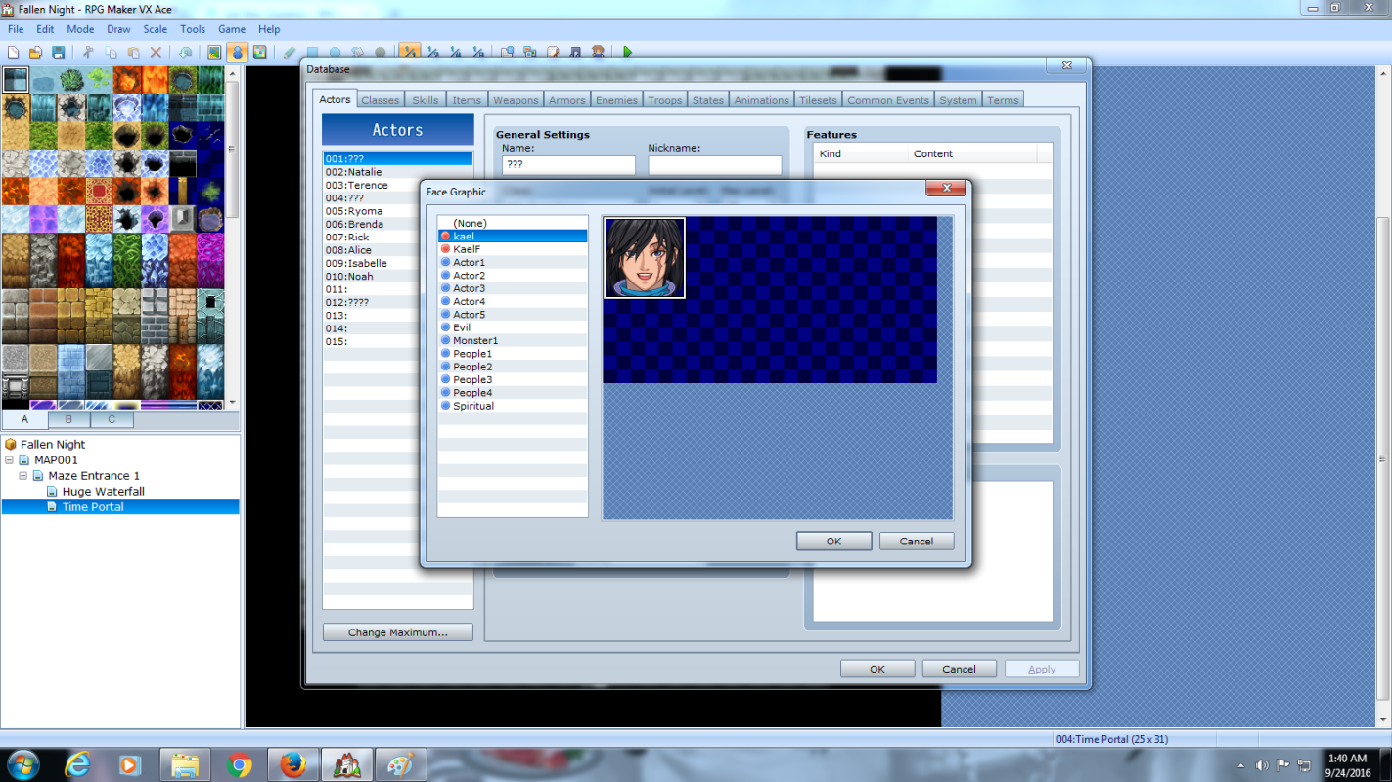Viewport: 1392px width, 782px height.
Task: Select the KaelF face graphic file
Action: 513,249
